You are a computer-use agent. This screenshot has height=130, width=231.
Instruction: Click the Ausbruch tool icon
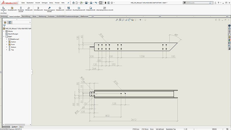coord(68,7)
